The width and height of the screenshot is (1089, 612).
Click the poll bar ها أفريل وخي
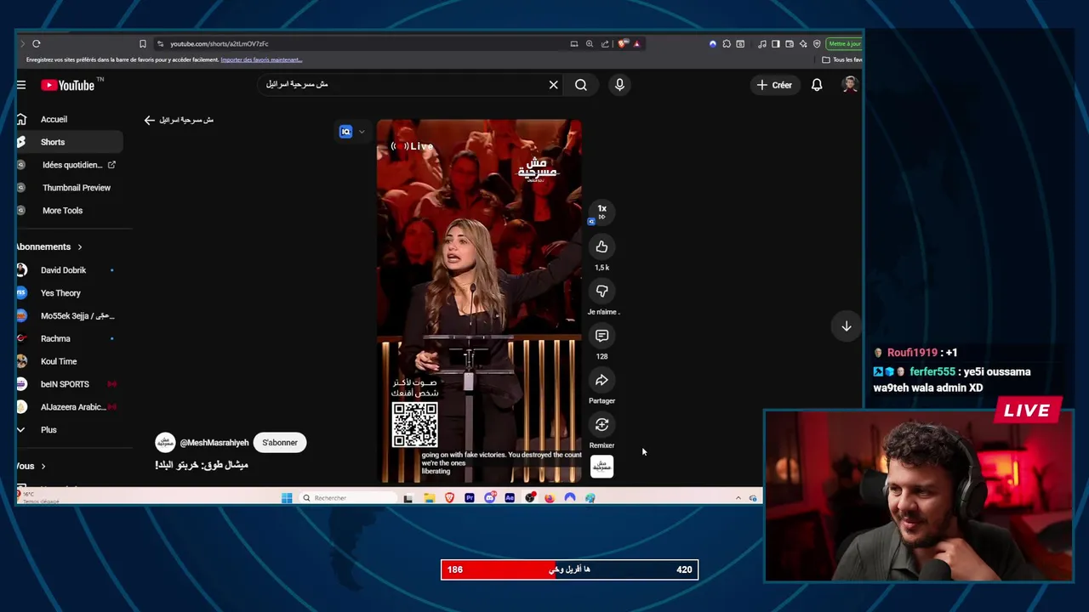pyautogui.click(x=569, y=569)
